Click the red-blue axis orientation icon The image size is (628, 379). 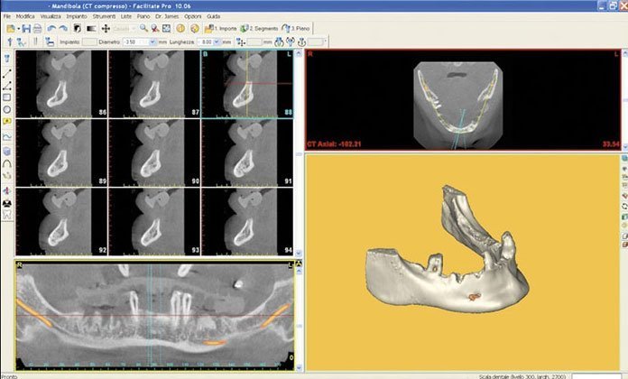(7, 190)
